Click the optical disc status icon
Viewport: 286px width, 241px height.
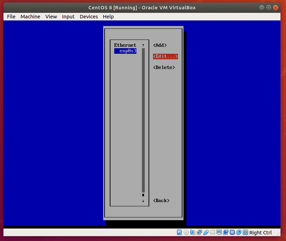[x=186, y=232]
